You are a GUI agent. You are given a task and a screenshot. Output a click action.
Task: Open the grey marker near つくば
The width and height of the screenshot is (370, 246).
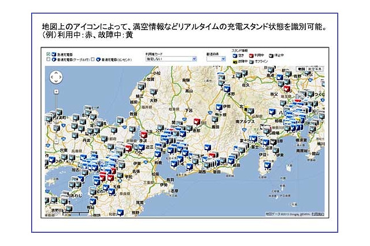click(310, 94)
